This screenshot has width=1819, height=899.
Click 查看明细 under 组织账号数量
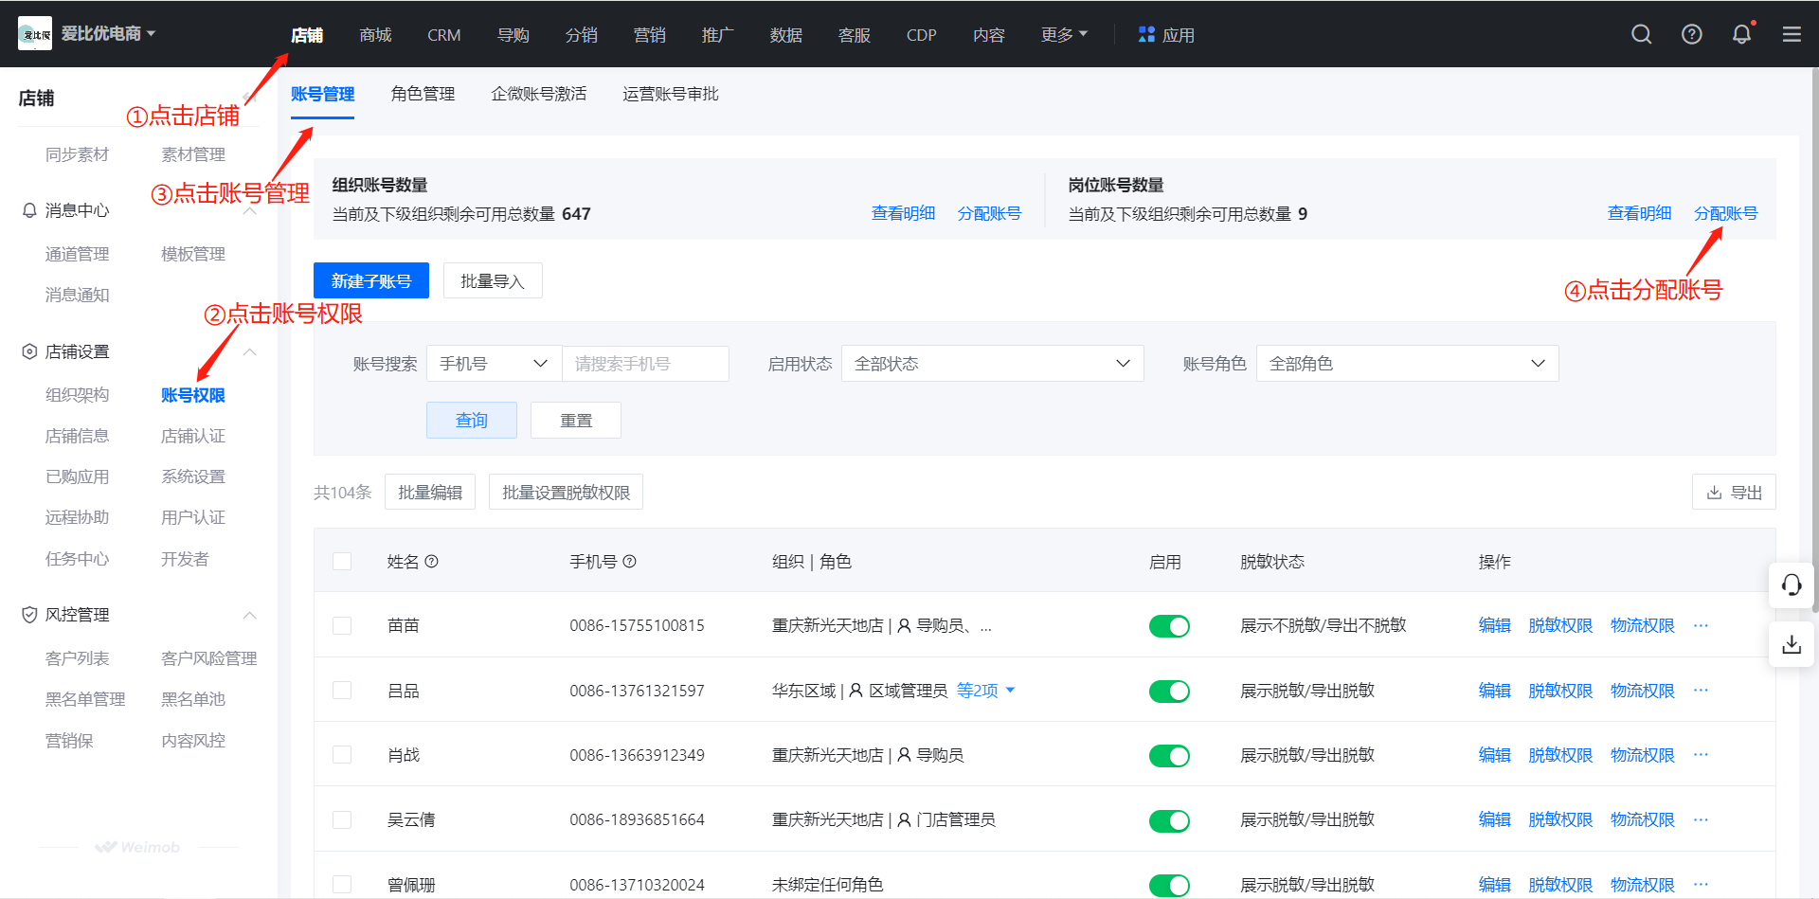coord(903,213)
